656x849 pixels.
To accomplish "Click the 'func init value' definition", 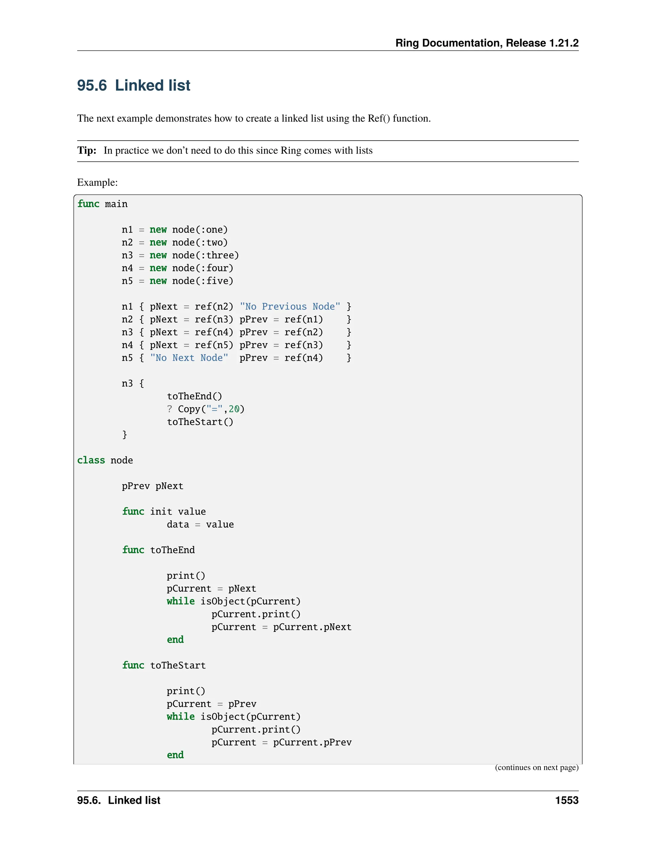I will pos(164,512).
